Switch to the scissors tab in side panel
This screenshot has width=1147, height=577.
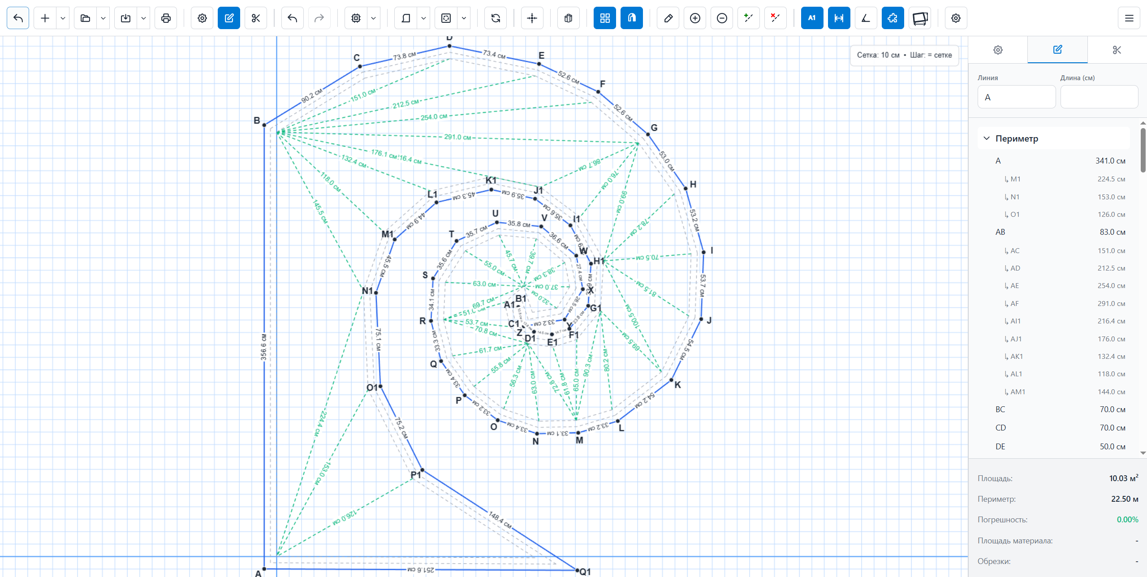1117,50
